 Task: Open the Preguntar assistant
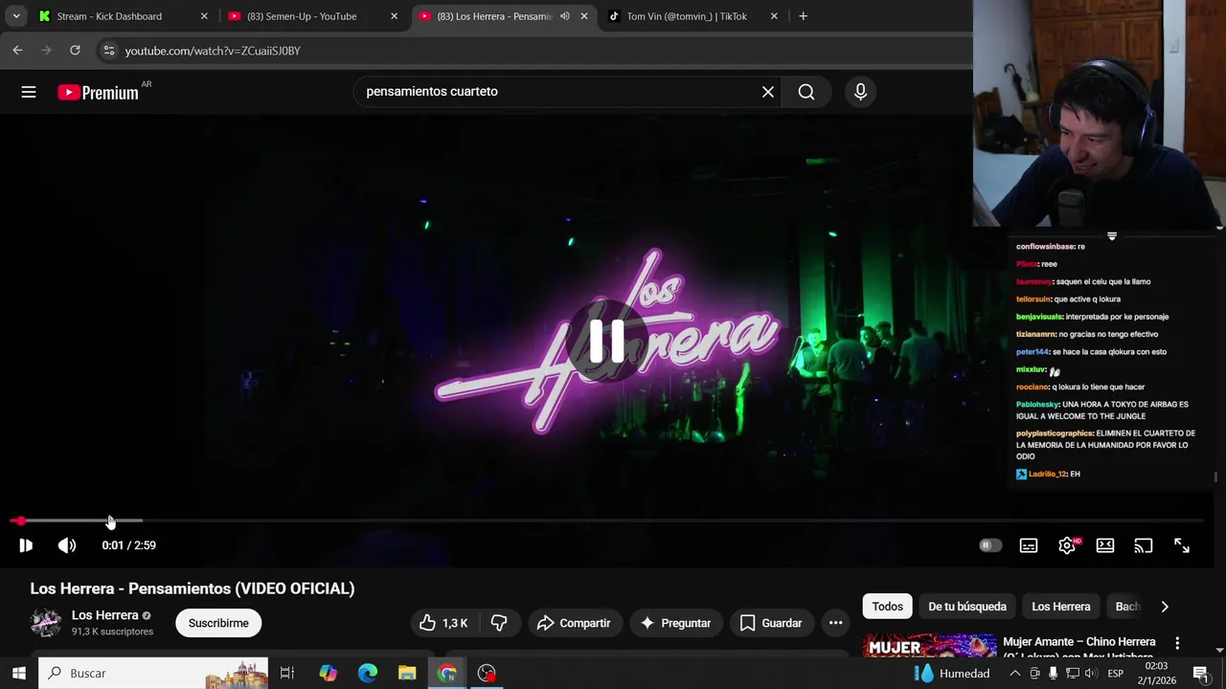[675, 623]
